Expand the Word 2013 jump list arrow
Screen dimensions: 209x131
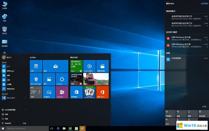click(25, 98)
